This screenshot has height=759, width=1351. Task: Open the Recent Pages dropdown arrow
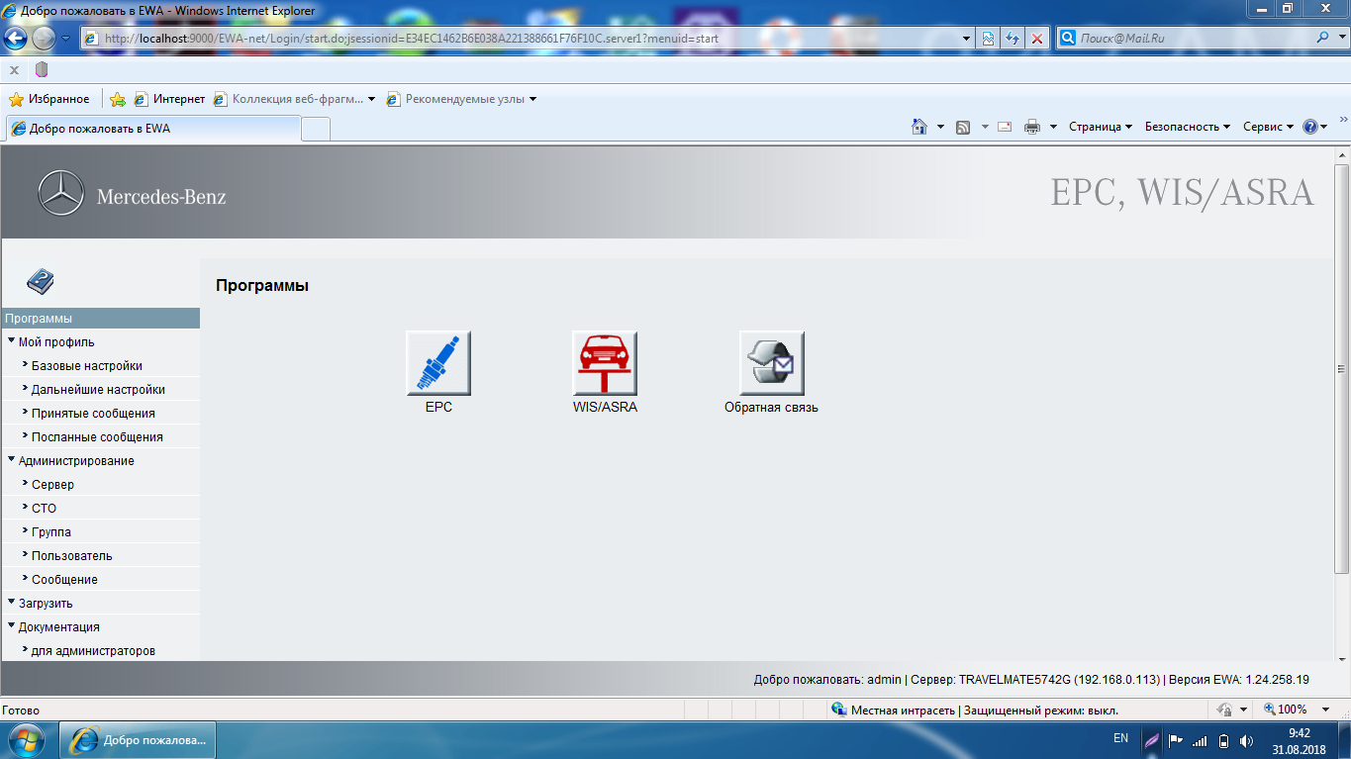[65, 39]
